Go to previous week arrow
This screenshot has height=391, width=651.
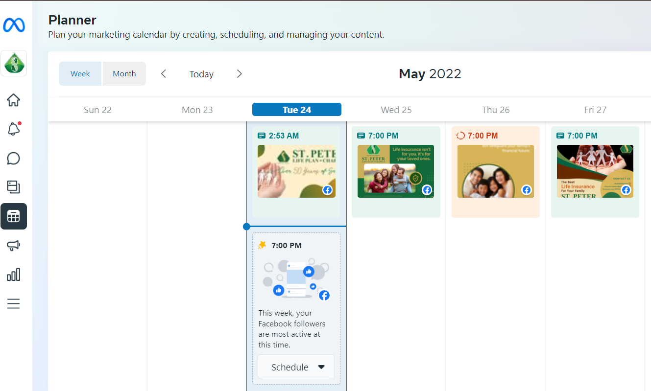[x=164, y=74]
